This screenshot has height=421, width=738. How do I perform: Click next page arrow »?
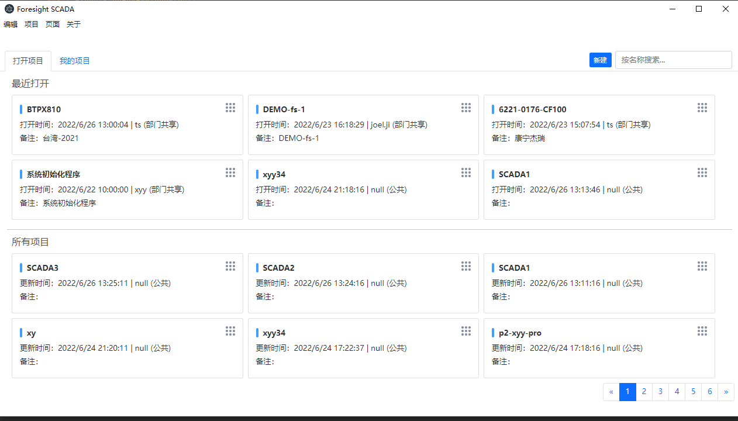point(726,392)
